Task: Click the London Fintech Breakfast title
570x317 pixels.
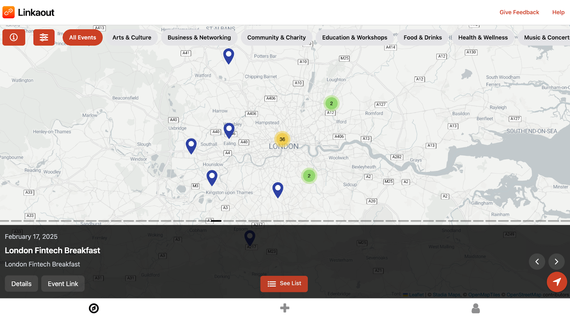Action: click(52, 250)
